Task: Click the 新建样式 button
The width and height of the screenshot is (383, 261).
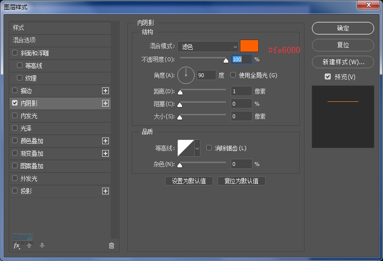Action: click(343, 62)
